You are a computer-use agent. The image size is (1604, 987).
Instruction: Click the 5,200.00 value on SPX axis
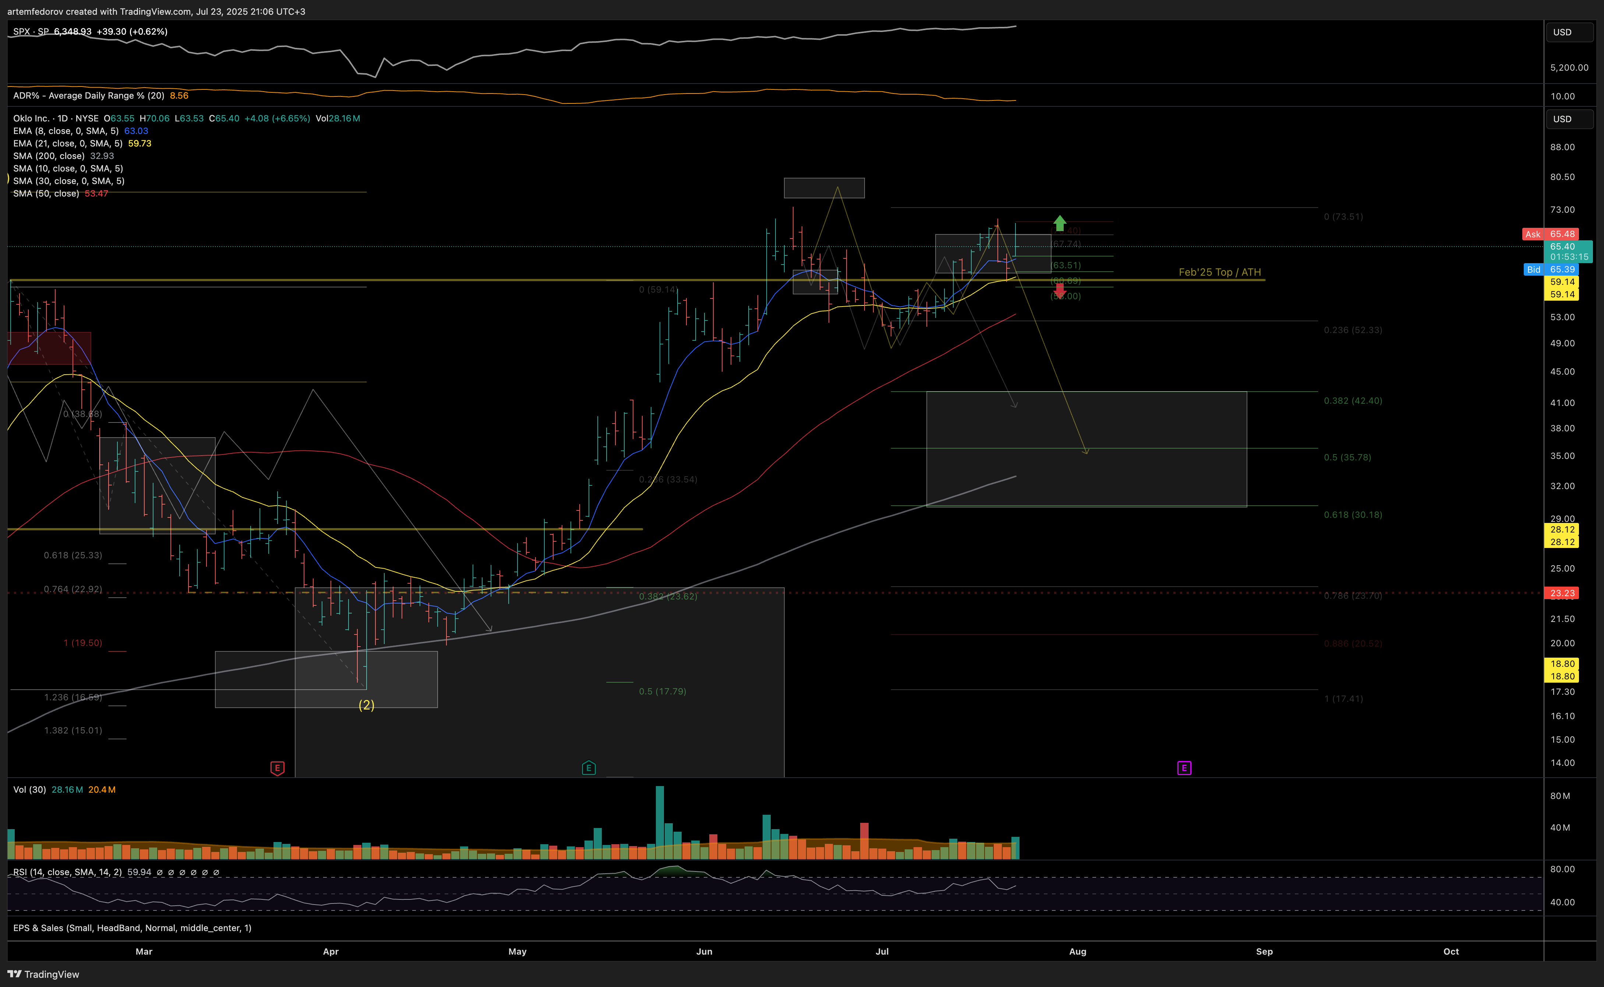(x=1569, y=68)
